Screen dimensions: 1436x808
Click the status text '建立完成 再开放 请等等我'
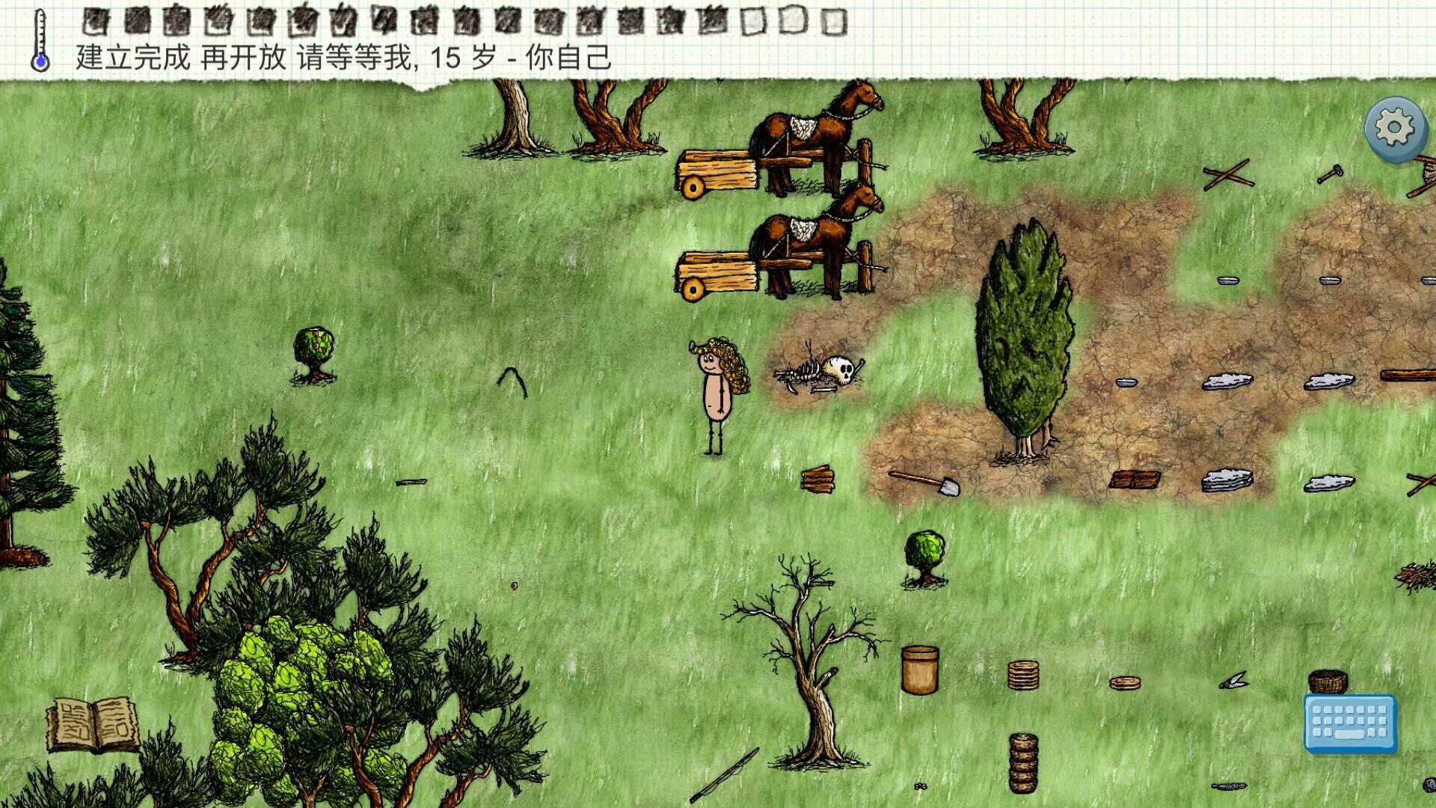click(245, 58)
